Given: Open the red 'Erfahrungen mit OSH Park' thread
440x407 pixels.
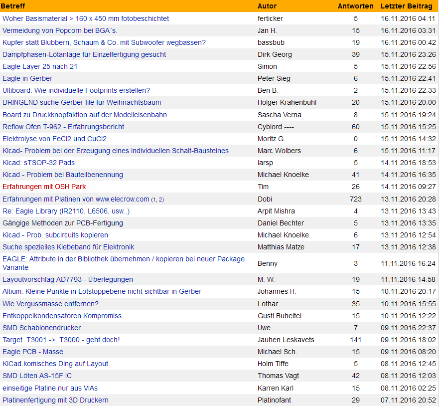Looking at the screenshot, I should (x=44, y=187).
